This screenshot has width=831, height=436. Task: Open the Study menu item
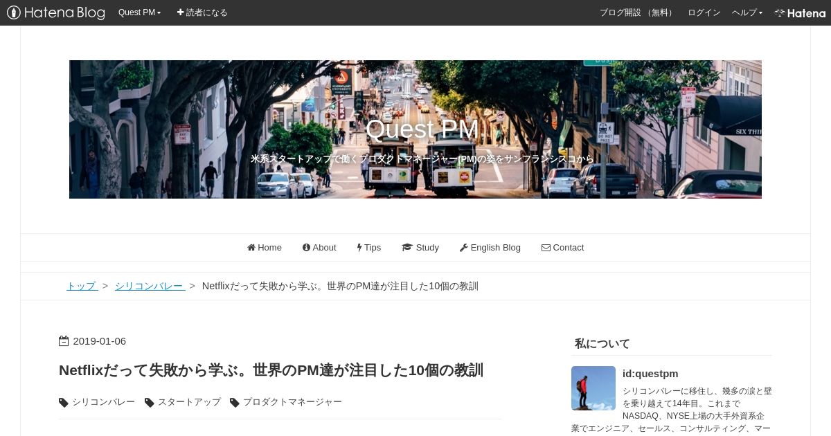(420, 247)
